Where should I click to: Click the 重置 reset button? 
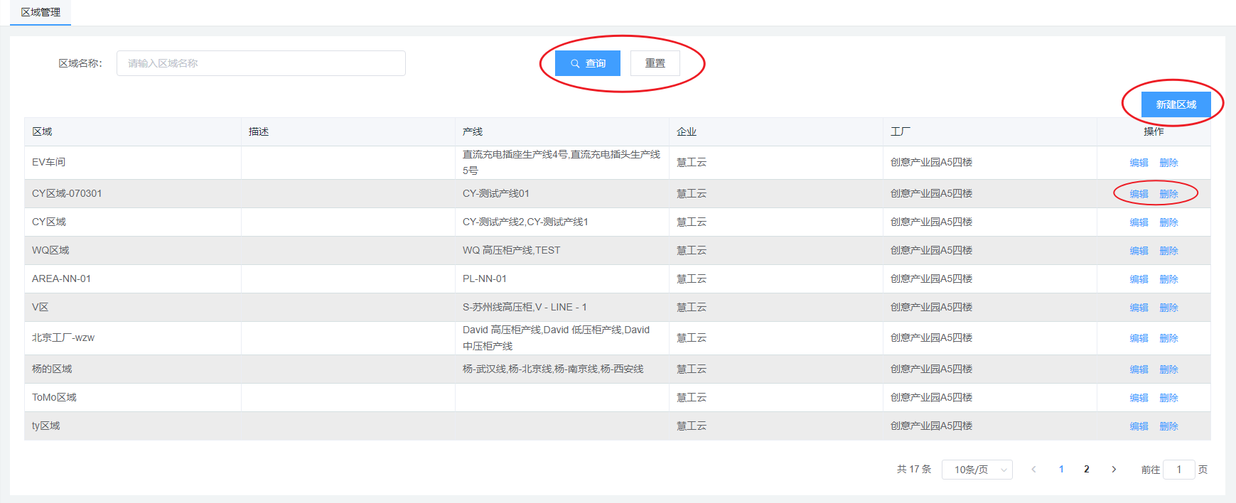pos(655,63)
